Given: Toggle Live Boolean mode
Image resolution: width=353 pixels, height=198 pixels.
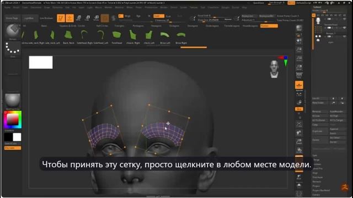Looking at the screenshot, I should 46,18.
